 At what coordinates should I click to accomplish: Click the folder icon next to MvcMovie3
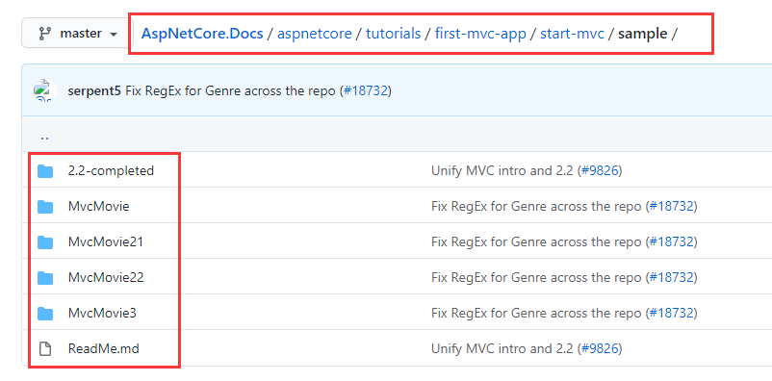(x=45, y=313)
